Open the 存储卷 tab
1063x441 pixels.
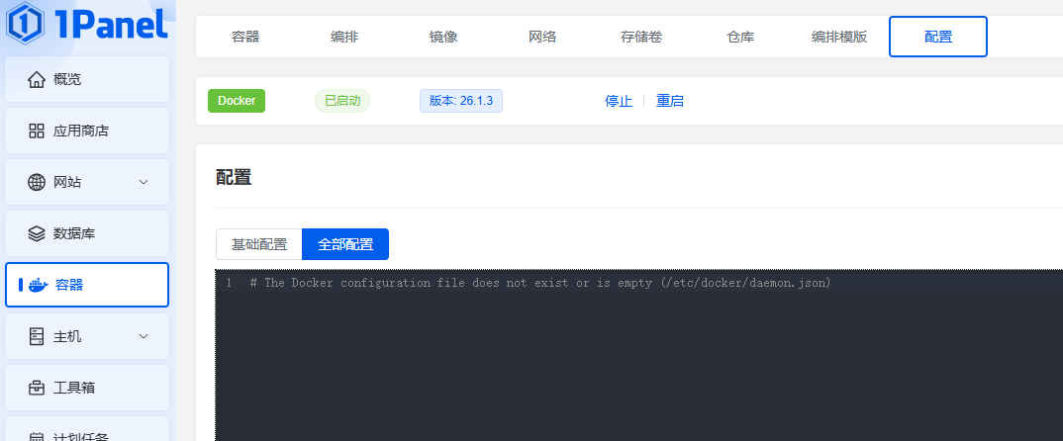641,37
